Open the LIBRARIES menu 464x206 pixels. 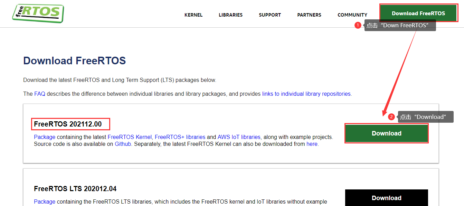tap(230, 15)
